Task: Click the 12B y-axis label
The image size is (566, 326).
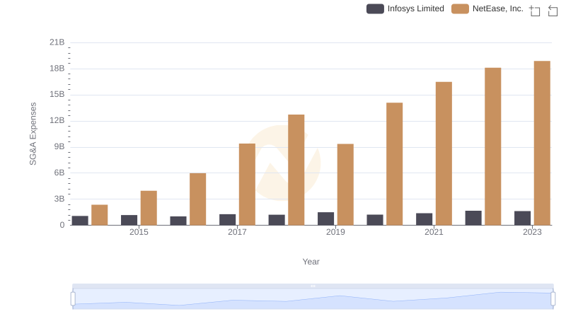Action: coord(57,120)
